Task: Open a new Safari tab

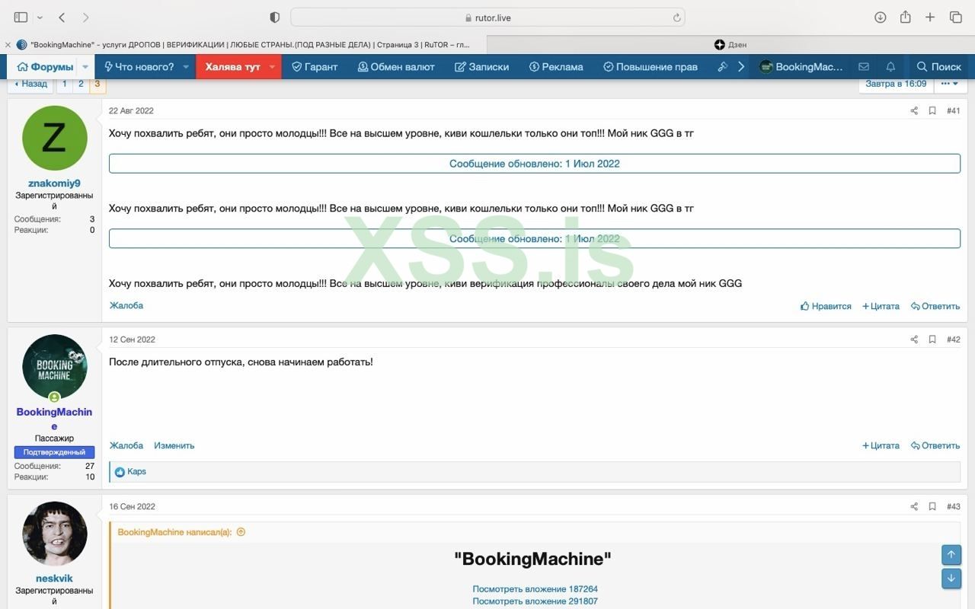Action: (x=930, y=17)
